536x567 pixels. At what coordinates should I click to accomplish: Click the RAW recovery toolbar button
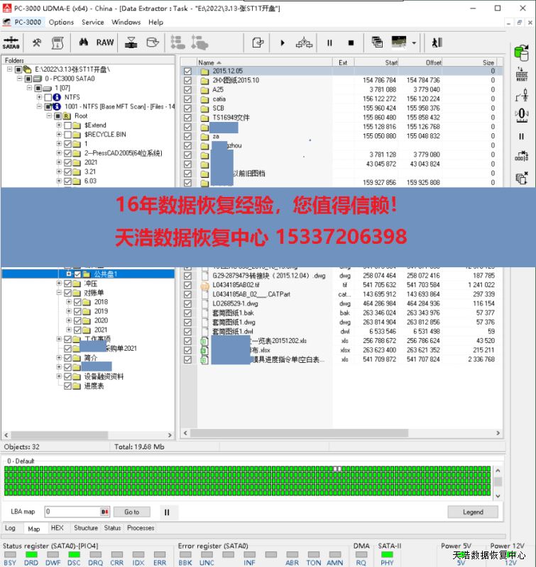[x=105, y=43]
